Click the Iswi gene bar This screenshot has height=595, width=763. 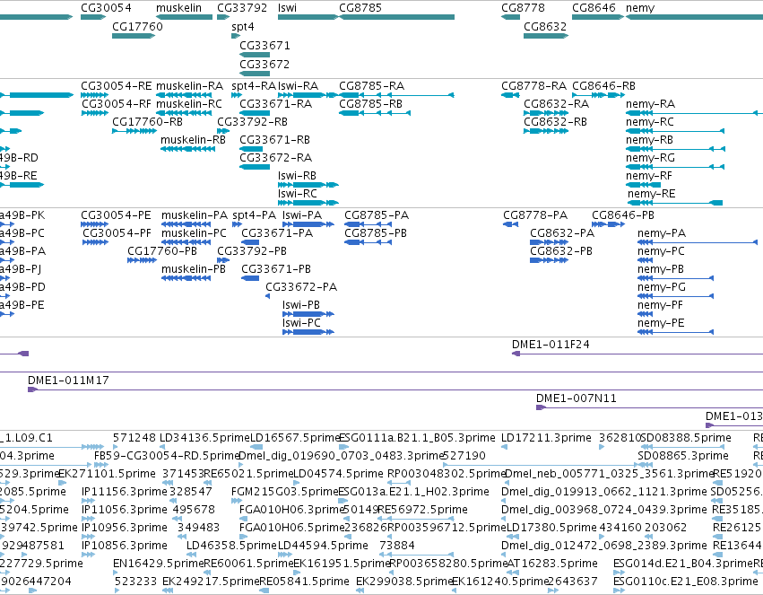308,17
